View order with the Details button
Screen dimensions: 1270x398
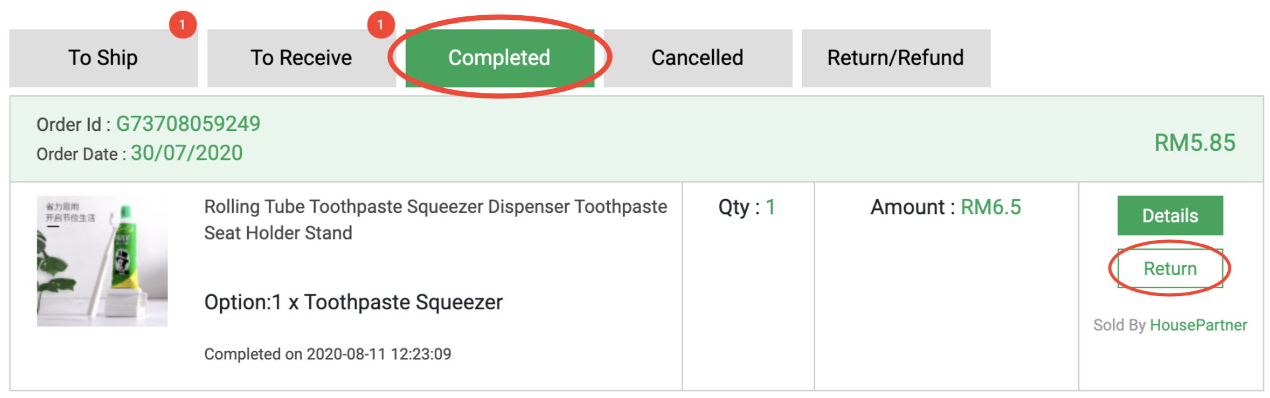pyautogui.click(x=1170, y=215)
